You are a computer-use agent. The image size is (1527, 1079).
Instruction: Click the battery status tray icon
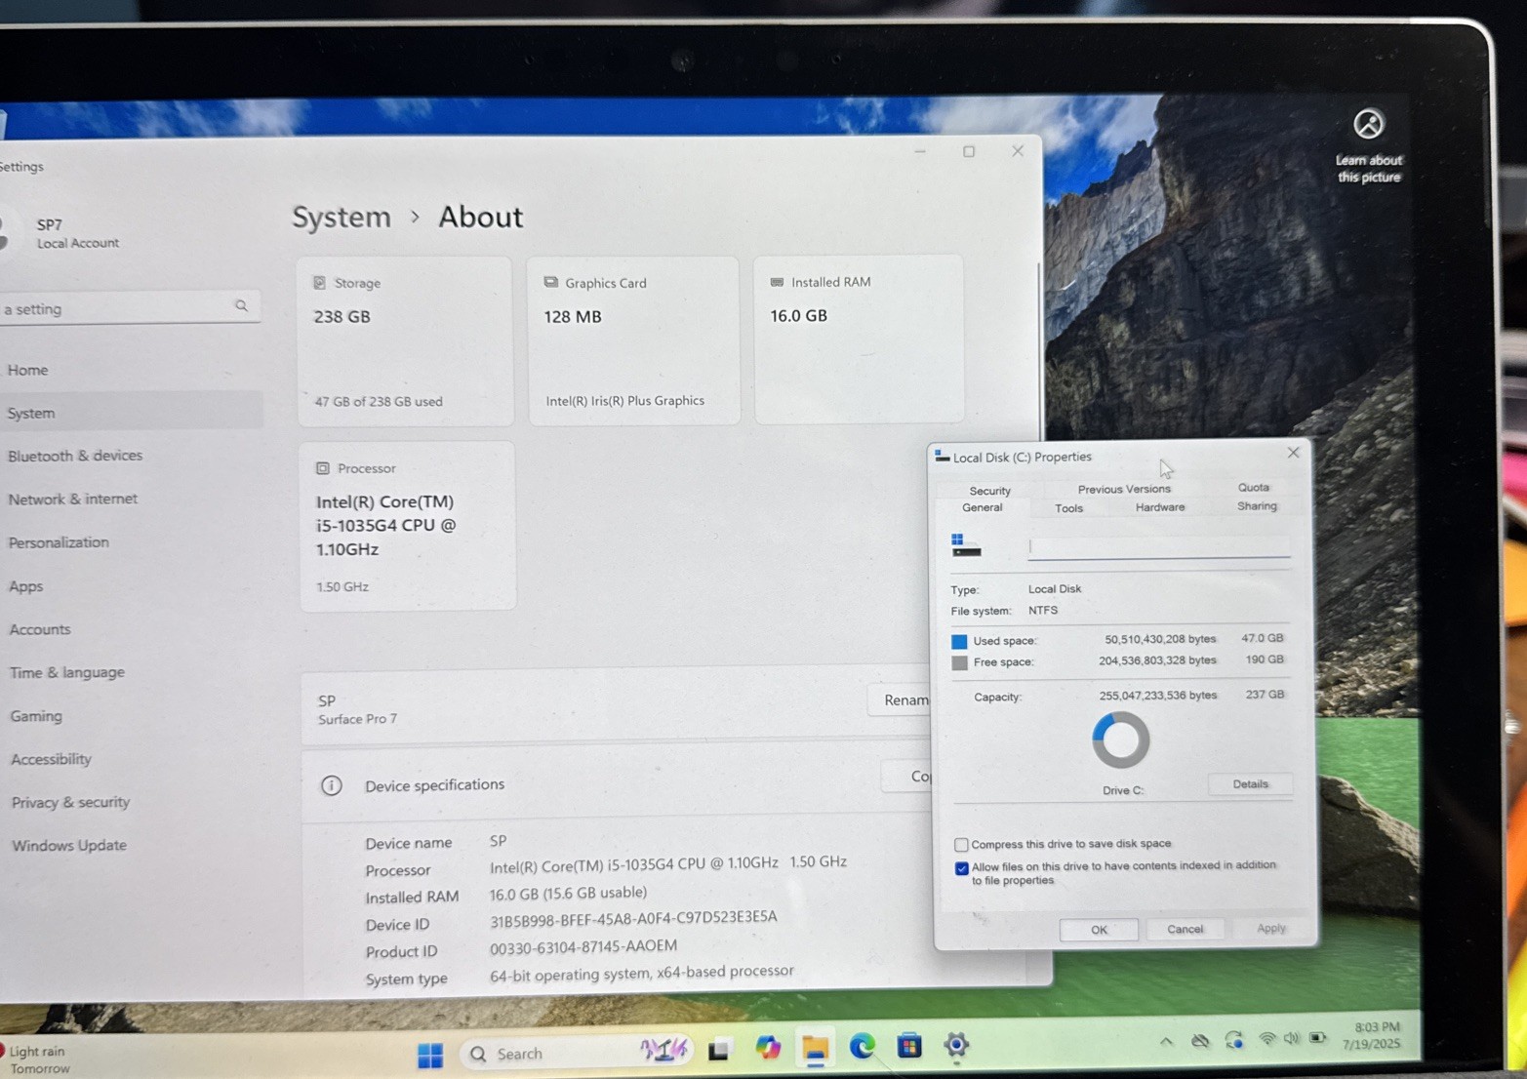(x=1318, y=1037)
